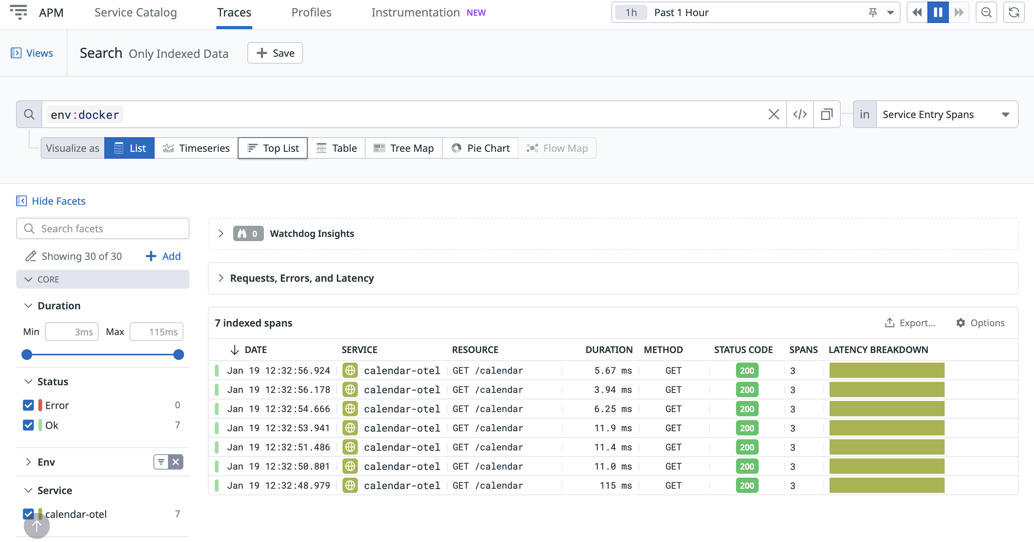
Task: Click the env:docker query token
Action: click(x=85, y=114)
